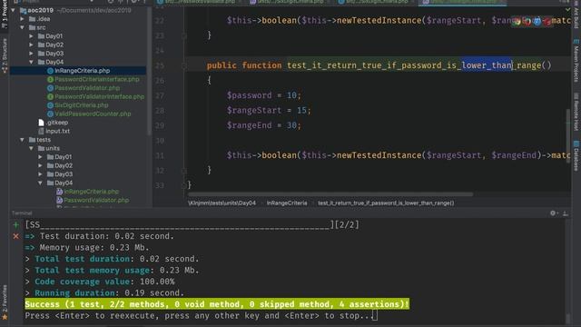Open the Database side panel

click(x=576, y=155)
